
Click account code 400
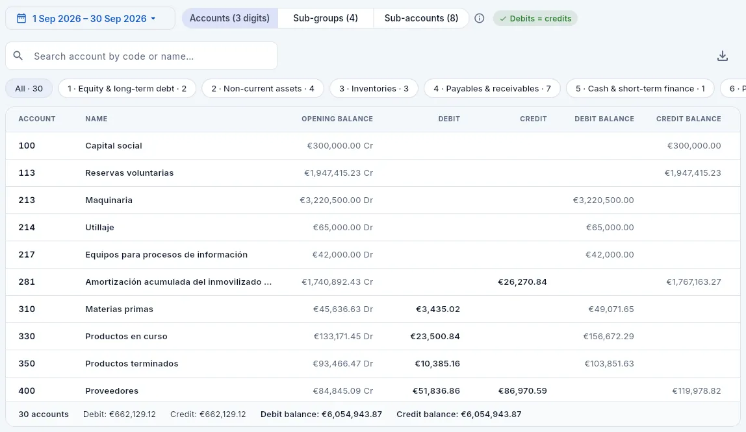coord(27,390)
